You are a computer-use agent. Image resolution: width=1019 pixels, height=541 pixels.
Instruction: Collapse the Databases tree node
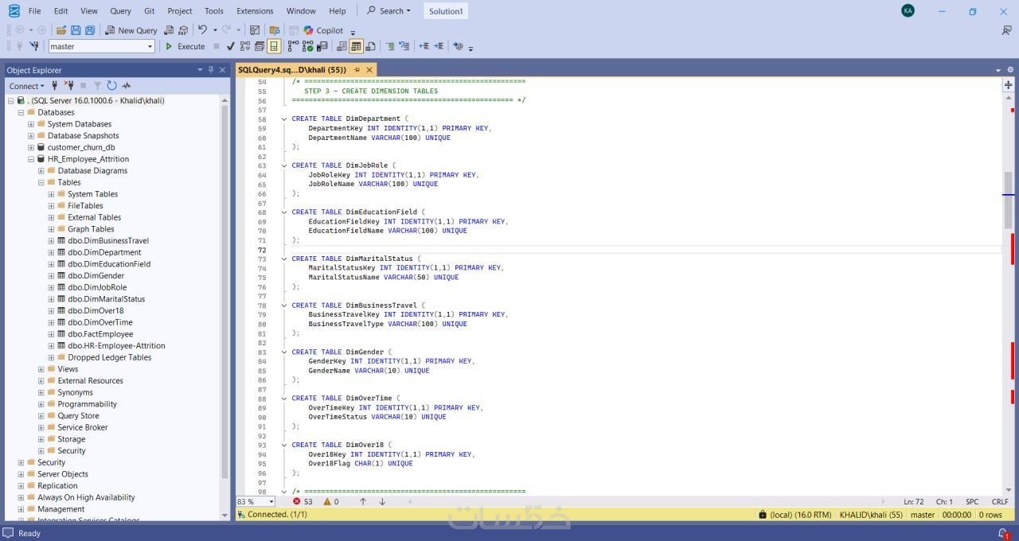pyautogui.click(x=21, y=112)
